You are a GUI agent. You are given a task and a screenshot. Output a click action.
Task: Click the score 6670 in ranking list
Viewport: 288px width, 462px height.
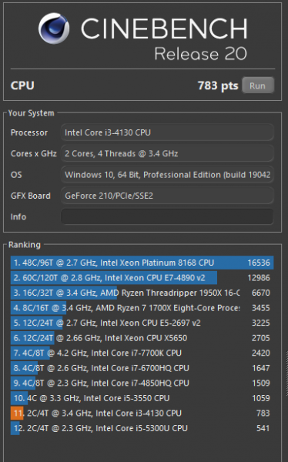point(261,293)
